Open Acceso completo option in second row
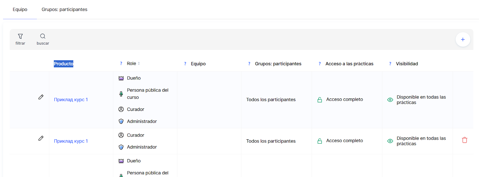 (344, 141)
